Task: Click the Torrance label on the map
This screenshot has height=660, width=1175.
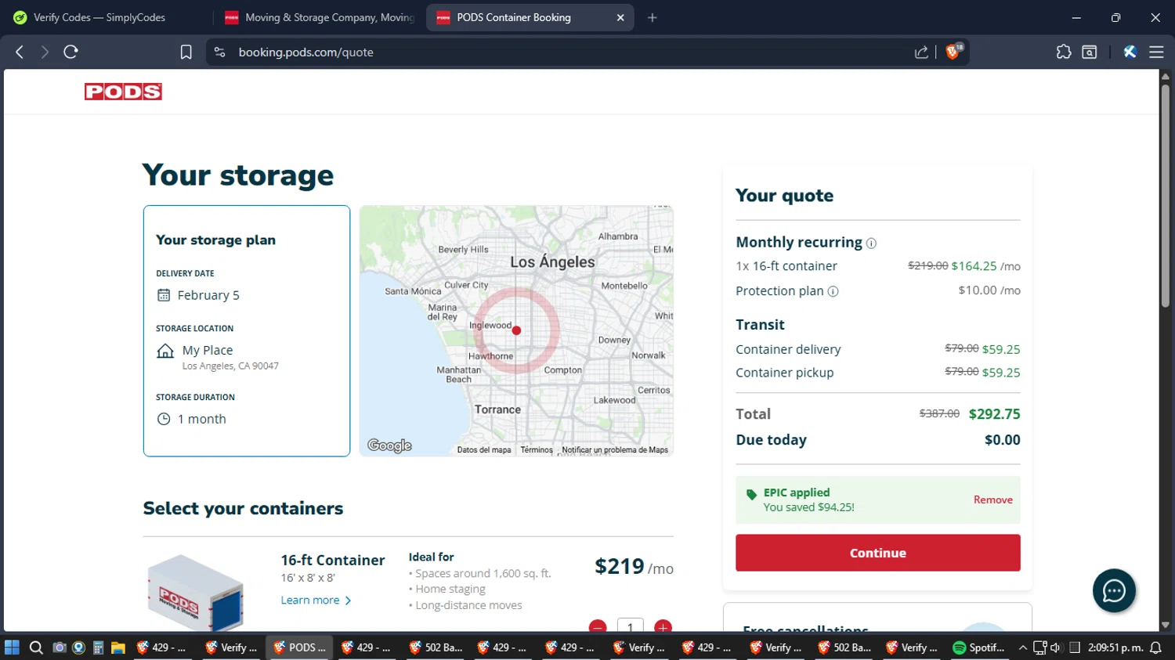Action: point(497,409)
